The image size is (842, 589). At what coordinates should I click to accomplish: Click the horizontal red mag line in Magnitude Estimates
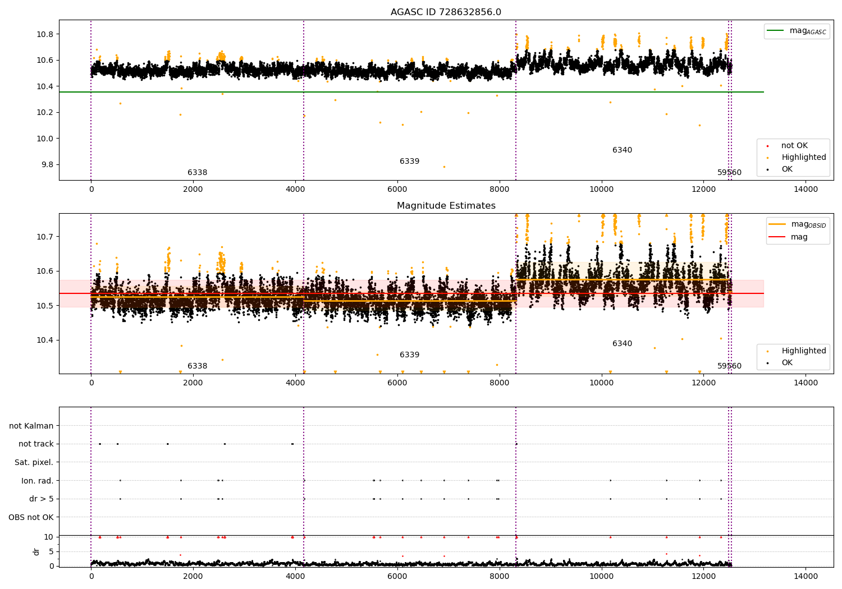[411, 293]
